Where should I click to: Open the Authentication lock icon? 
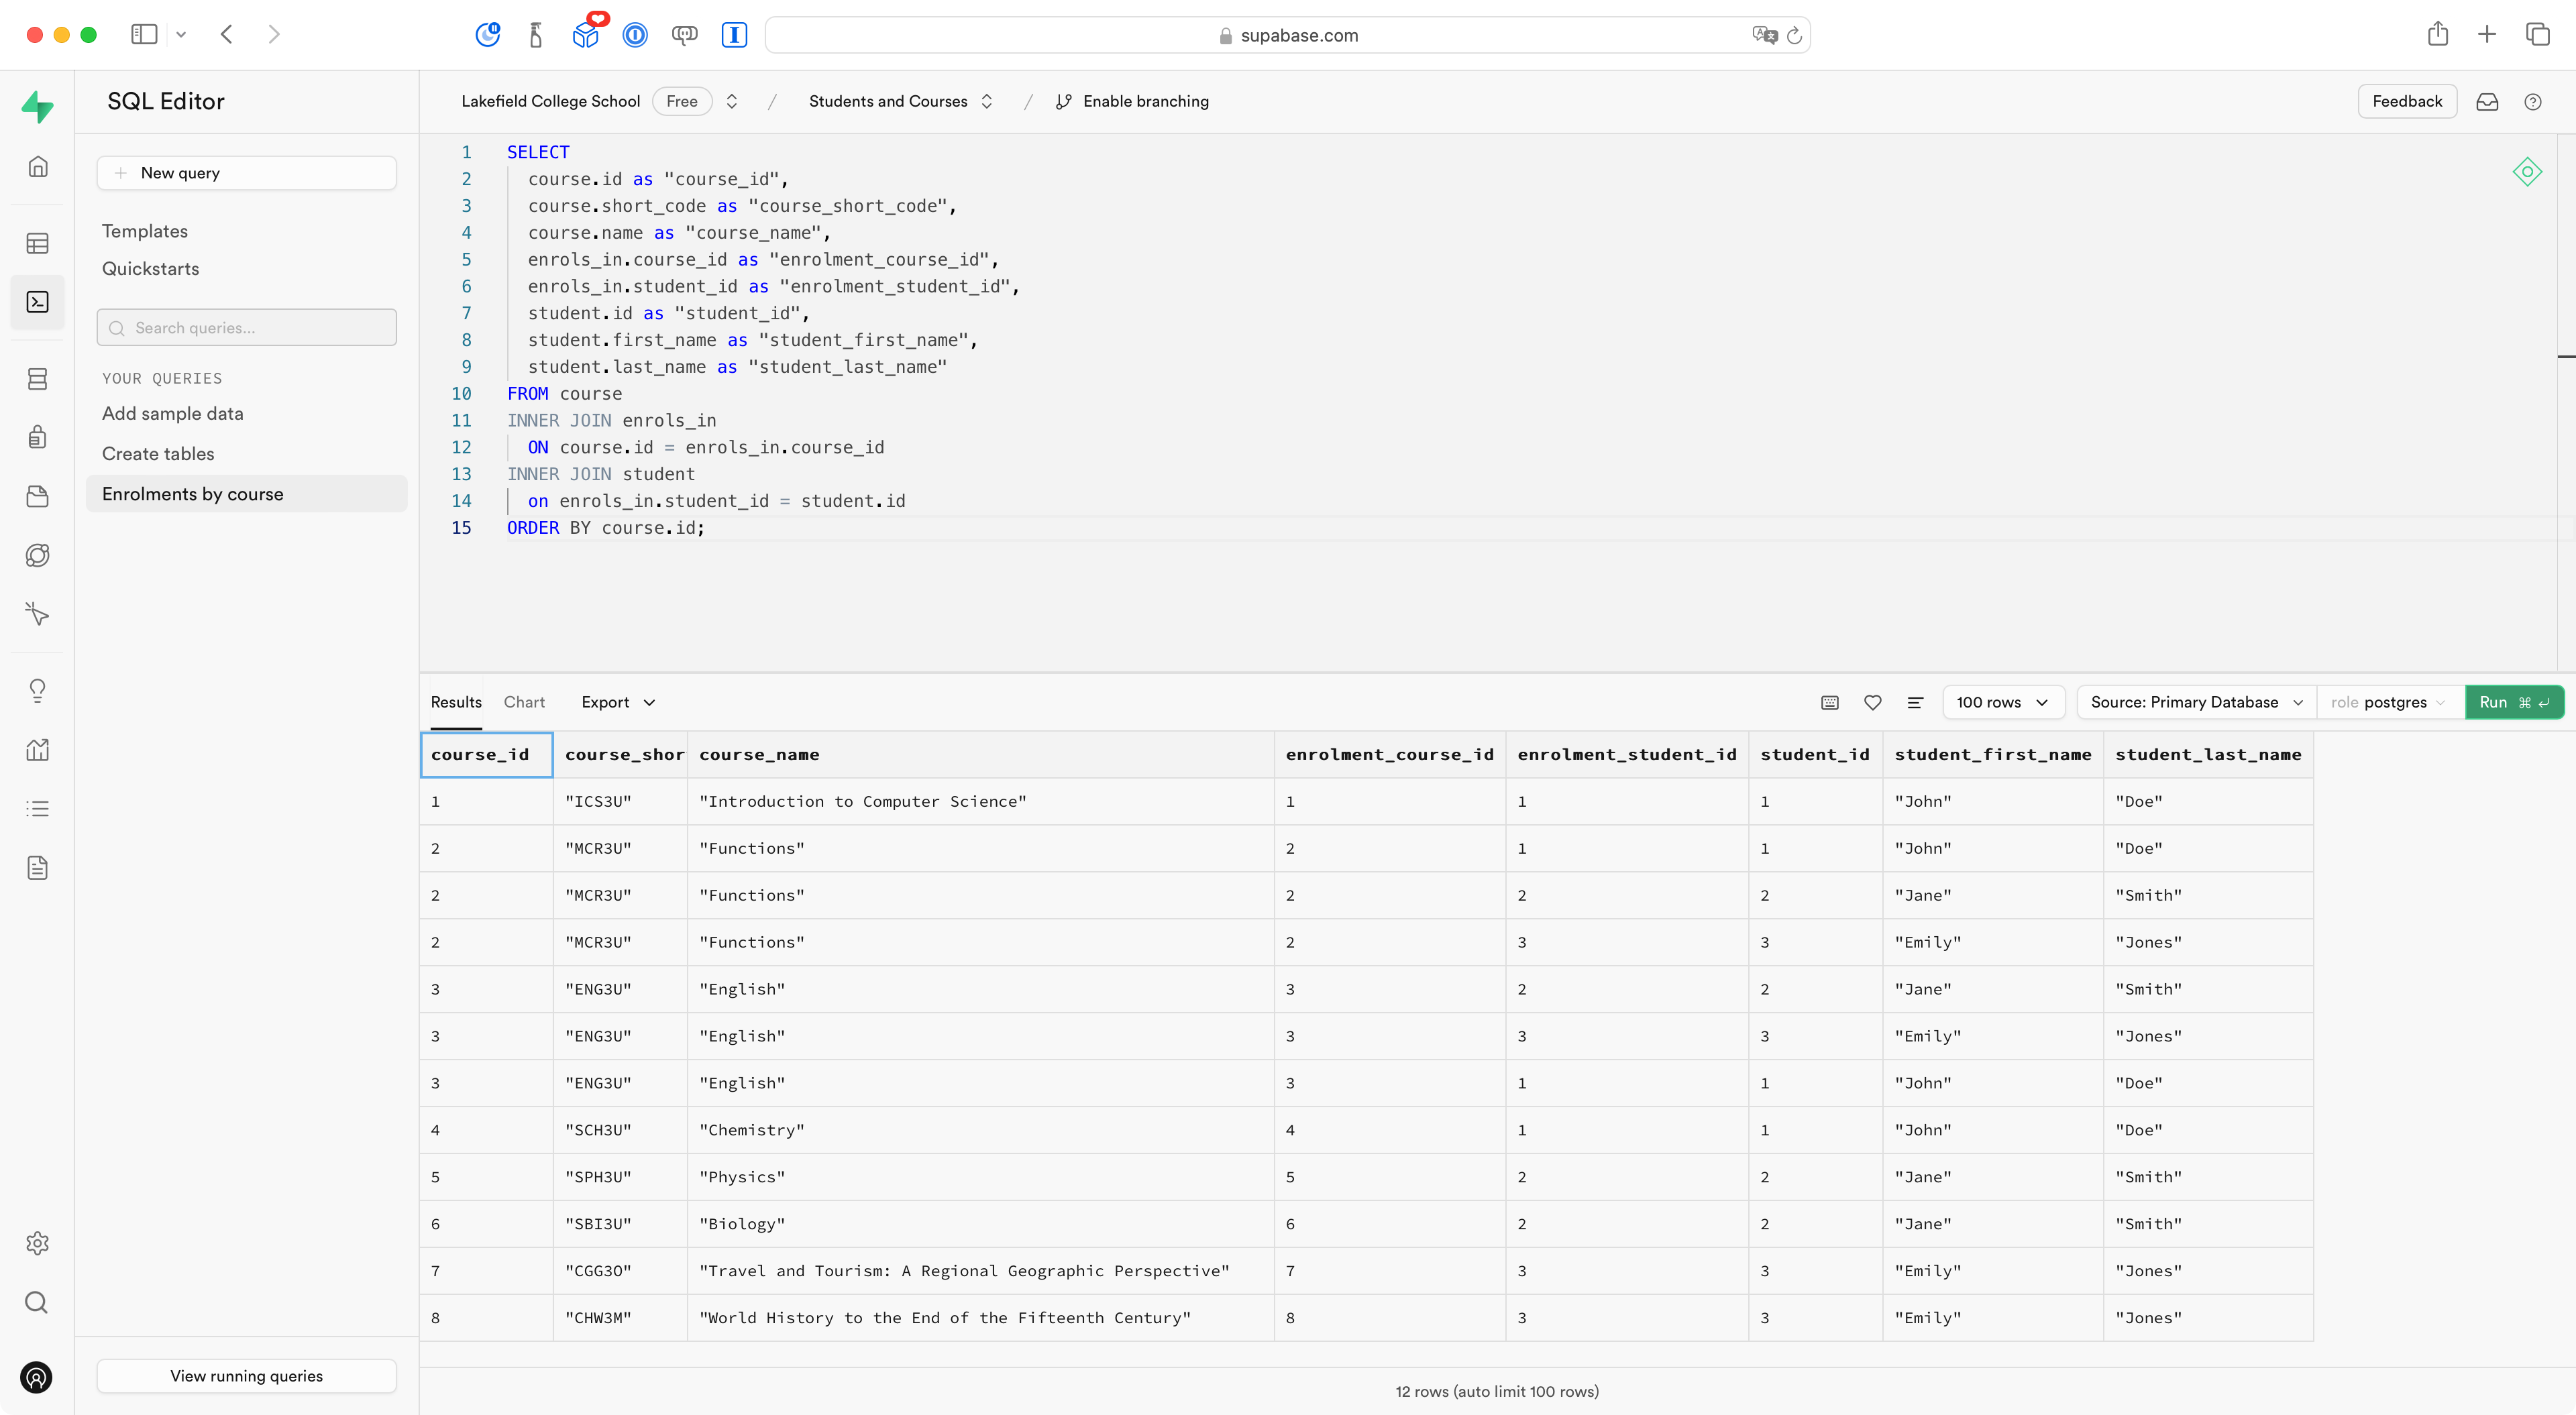click(37, 437)
